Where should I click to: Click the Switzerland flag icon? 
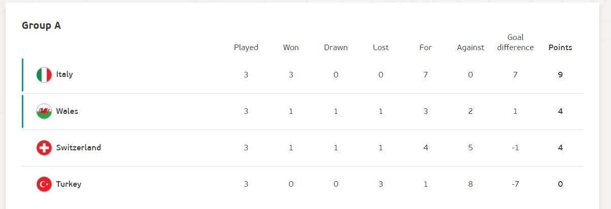[x=44, y=148]
